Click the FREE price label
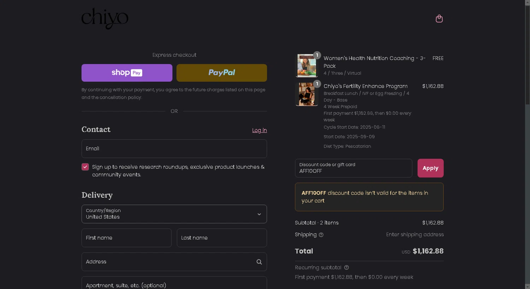The width and height of the screenshot is (530, 289). click(438, 59)
